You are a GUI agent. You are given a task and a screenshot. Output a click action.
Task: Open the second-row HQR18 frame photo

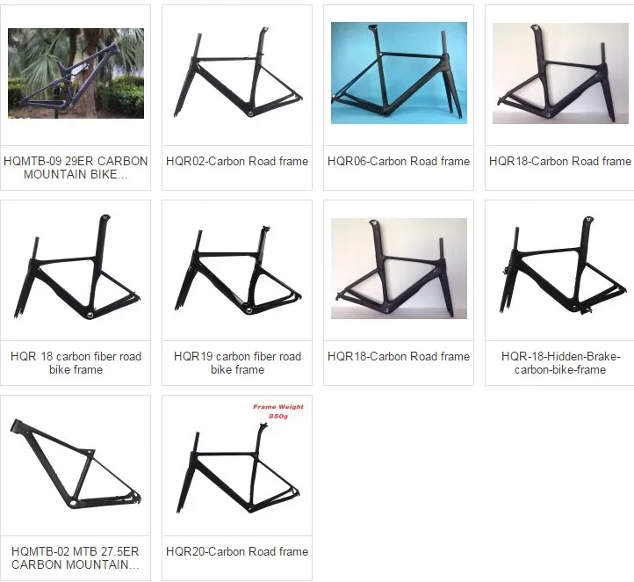[399, 268]
